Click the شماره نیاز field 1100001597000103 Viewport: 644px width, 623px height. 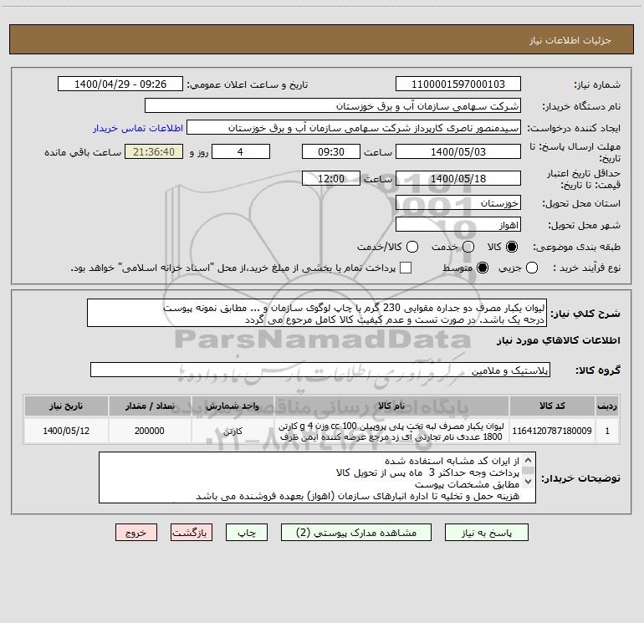point(458,84)
